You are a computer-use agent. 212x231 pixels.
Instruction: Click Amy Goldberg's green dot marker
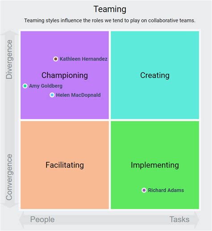coord(25,86)
